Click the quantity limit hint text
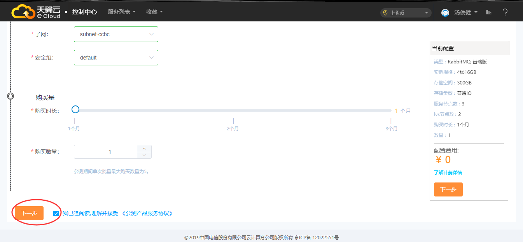This screenshot has width=523, height=242. [112, 171]
